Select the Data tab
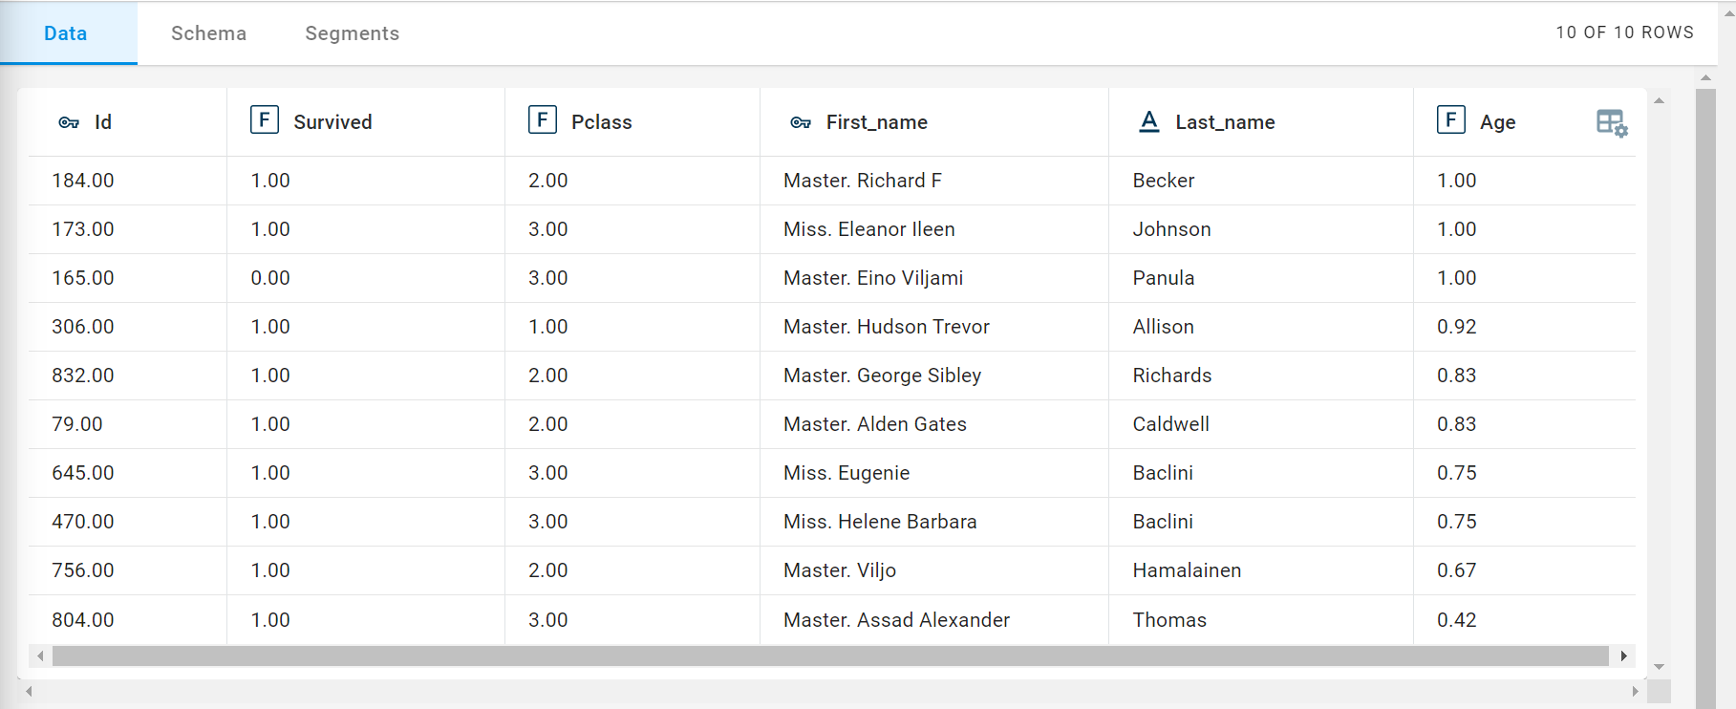The width and height of the screenshot is (1736, 709). 66,33
